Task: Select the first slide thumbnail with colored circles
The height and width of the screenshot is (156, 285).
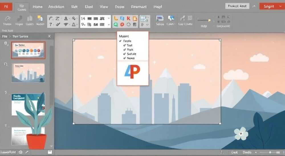Action: coord(28,50)
